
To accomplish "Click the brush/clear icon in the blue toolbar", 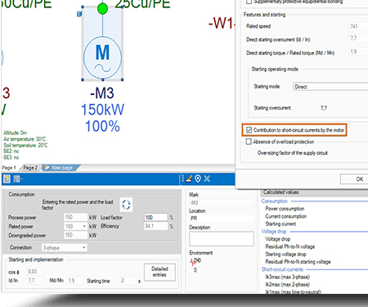I will pyautogui.click(x=189, y=178).
